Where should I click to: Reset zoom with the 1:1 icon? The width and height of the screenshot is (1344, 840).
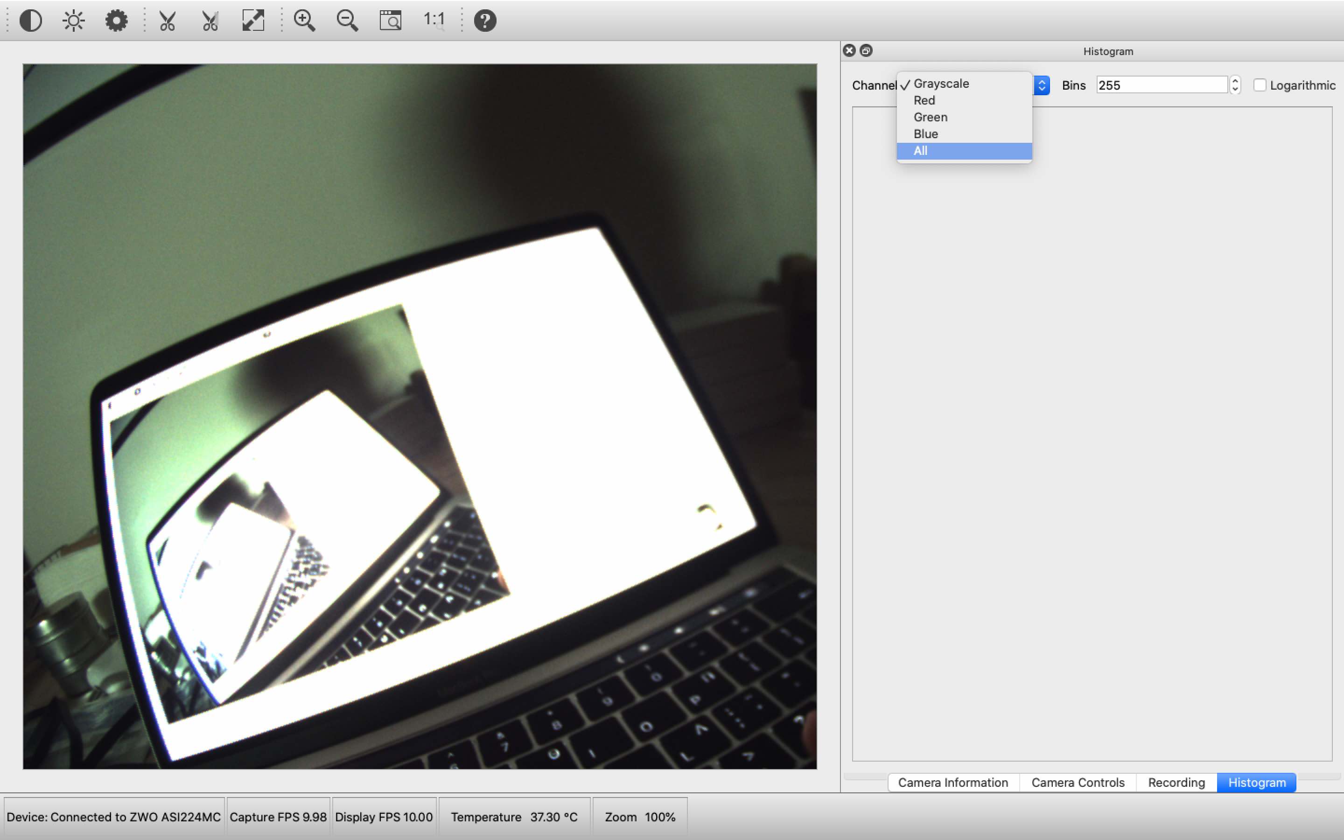pyautogui.click(x=434, y=21)
